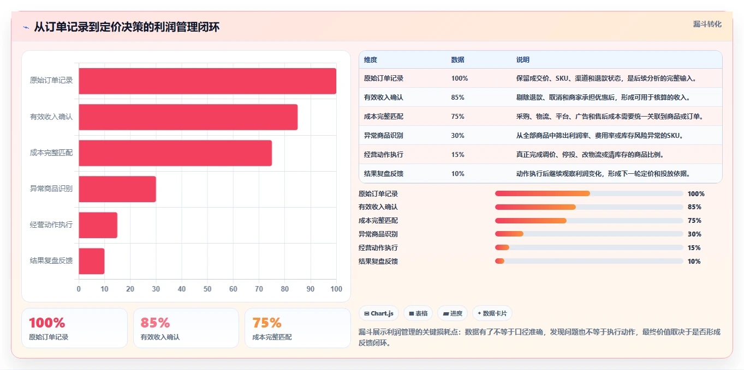The height and width of the screenshot is (370, 744).
Task: Click the 成本完整匹配 cell in the table
Action: tap(384, 117)
